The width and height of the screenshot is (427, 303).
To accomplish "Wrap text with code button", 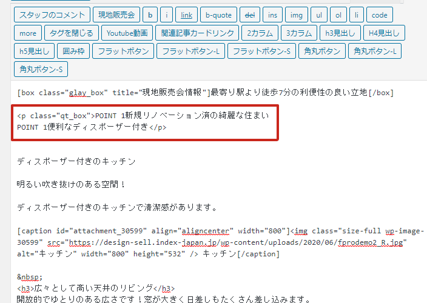I will 380,15.
